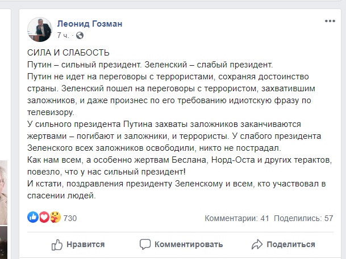Click the speech bubble icon beside Комментировать
Image resolution: width=346 pixels, height=259 pixels.
146,244
